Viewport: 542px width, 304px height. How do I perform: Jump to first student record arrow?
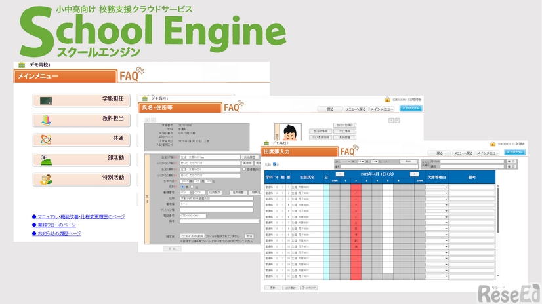click(147, 120)
